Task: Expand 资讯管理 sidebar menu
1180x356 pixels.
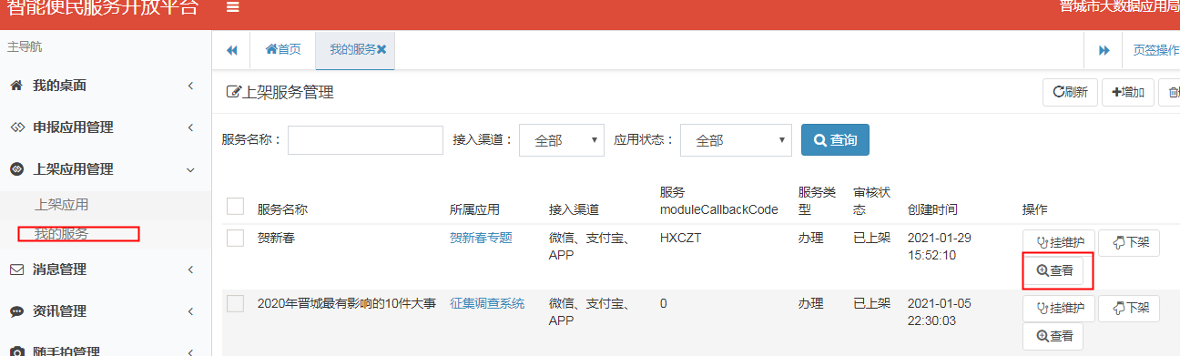Action: (106, 311)
